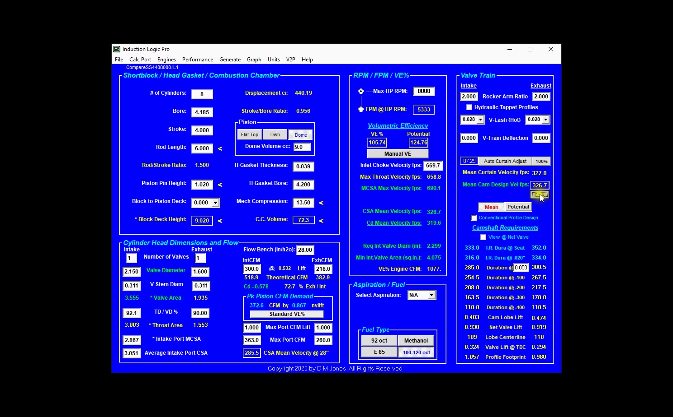Open the Camshaft Requirements link
673x417 pixels.
505,228
